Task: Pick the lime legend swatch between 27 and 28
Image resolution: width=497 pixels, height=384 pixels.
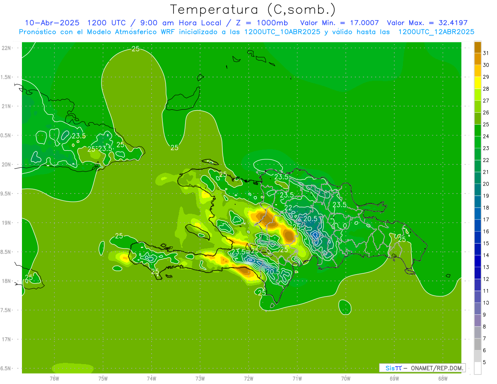Action: pyautogui.click(x=478, y=94)
